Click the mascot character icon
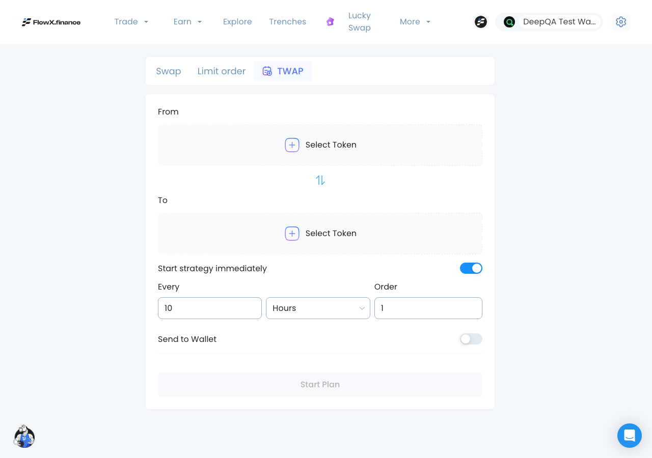The width and height of the screenshot is (652, 458). pyautogui.click(x=24, y=436)
